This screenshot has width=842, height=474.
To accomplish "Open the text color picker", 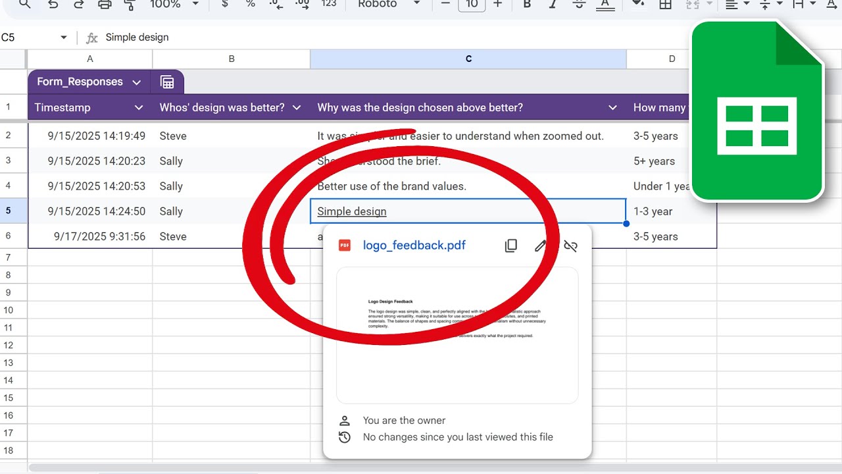I will pos(605,4).
